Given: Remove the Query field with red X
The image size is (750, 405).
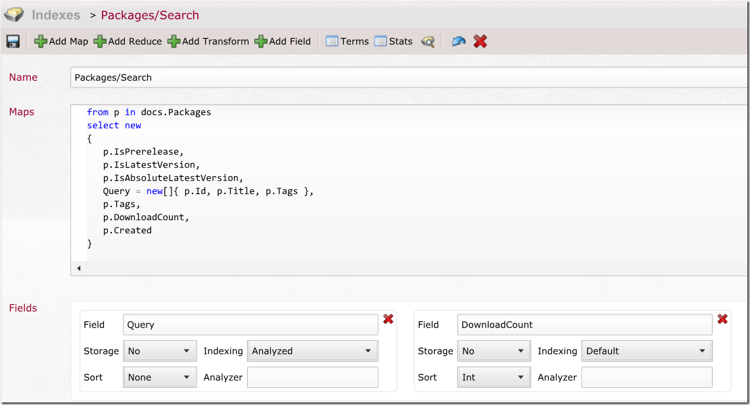Looking at the screenshot, I should tap(388, 319).
